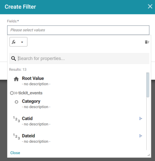Click the results list scrollbar thumb
The width and height of the screenshot is (155, 161).
148,85
